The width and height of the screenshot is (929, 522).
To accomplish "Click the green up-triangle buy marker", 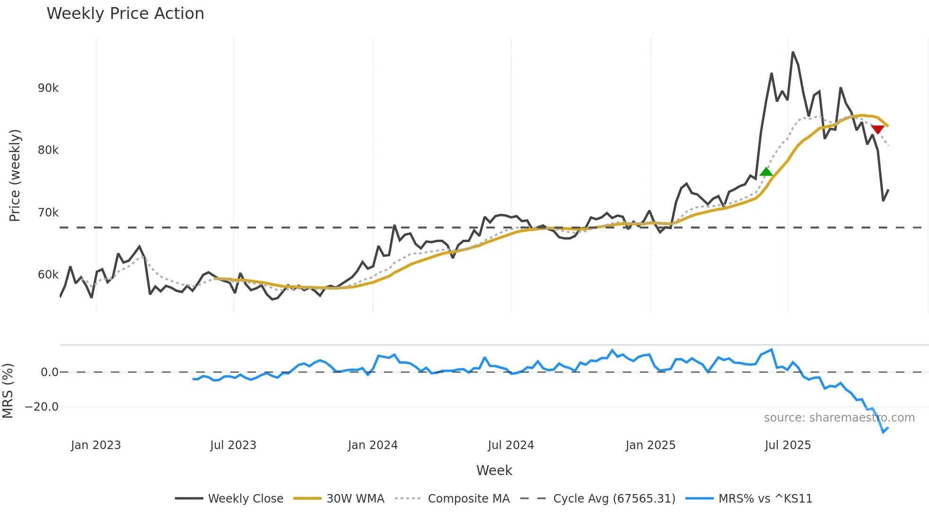I will [766, 172].
